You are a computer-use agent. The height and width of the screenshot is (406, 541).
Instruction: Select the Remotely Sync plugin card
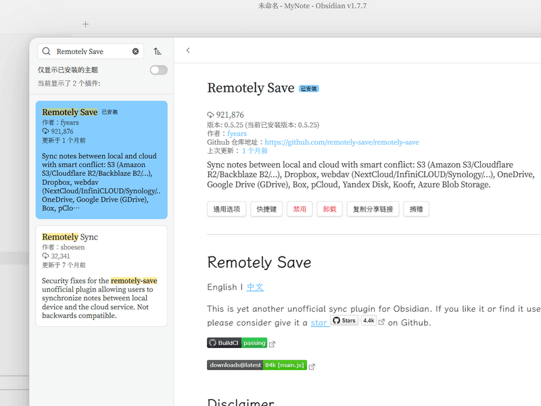pos(101,276)
